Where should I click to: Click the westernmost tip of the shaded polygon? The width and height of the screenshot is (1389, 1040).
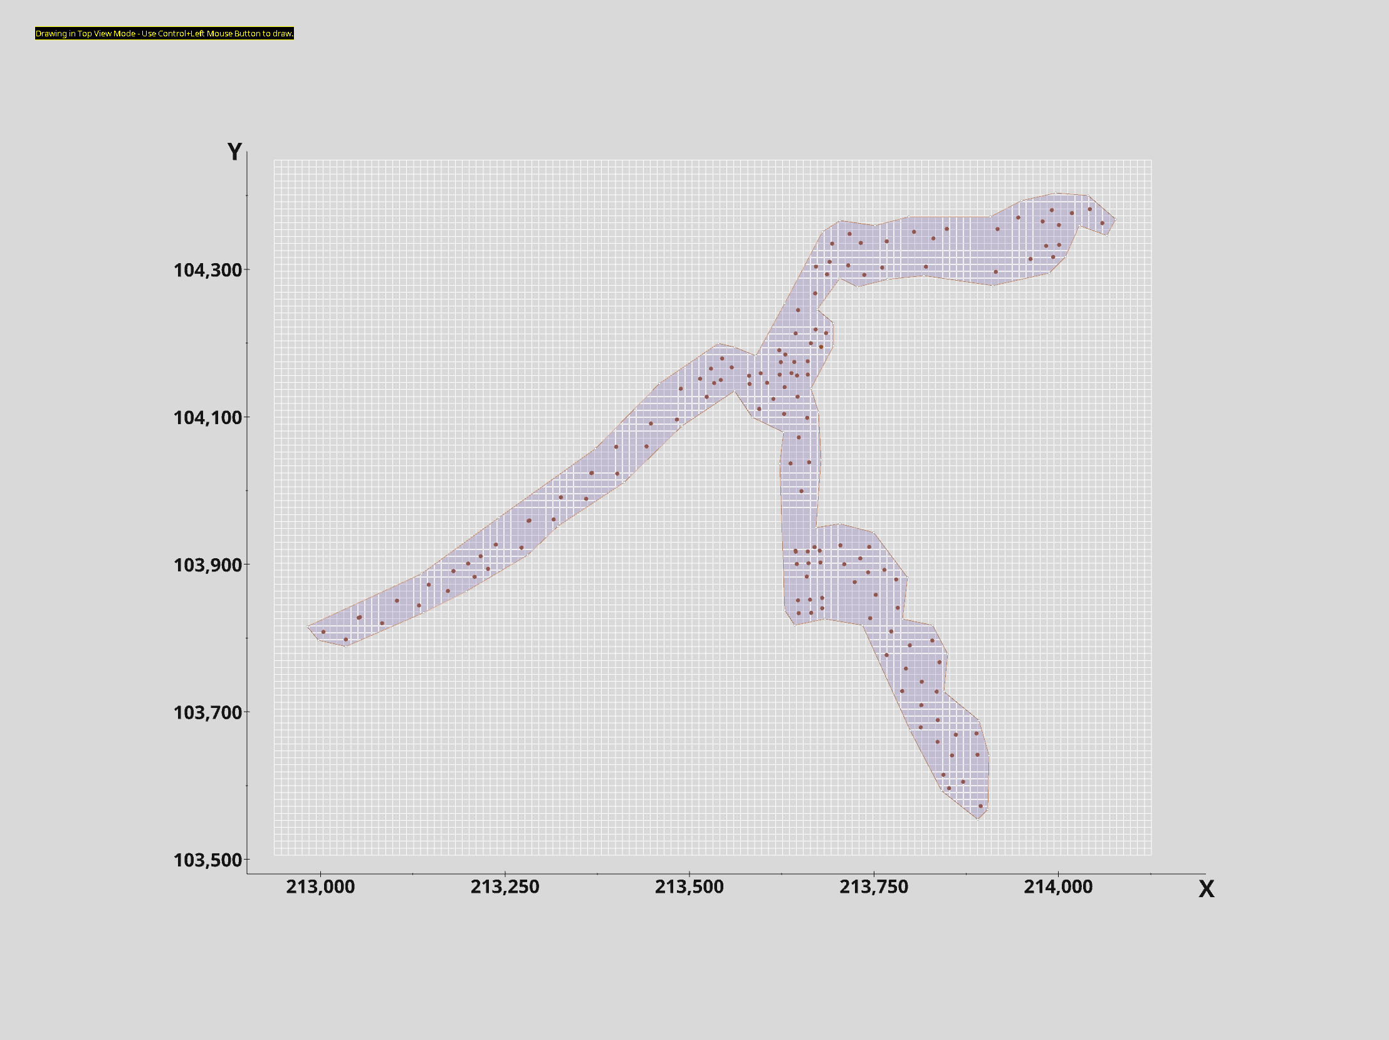pyautogui.click(x=308, y=627)
